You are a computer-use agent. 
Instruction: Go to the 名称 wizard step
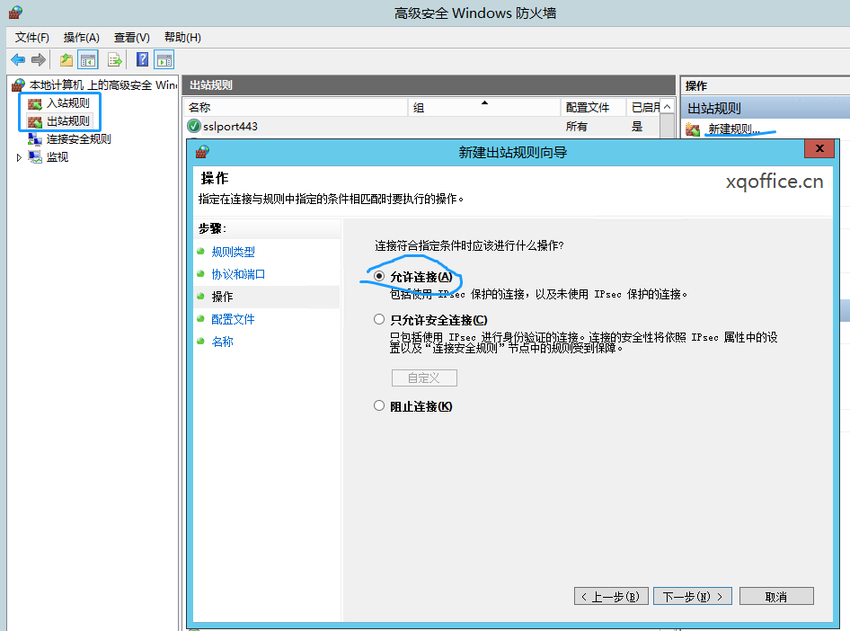coord(222,342)
